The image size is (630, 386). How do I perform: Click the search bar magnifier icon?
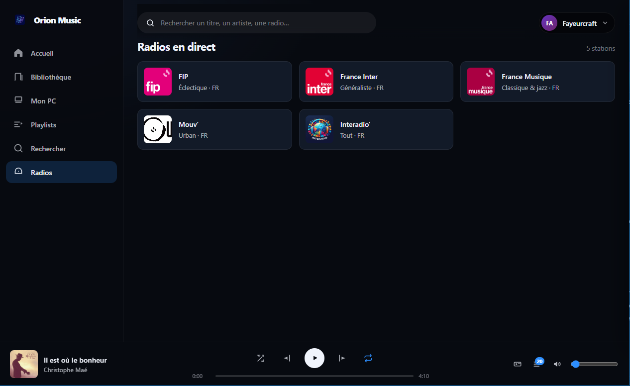(150, 23)
